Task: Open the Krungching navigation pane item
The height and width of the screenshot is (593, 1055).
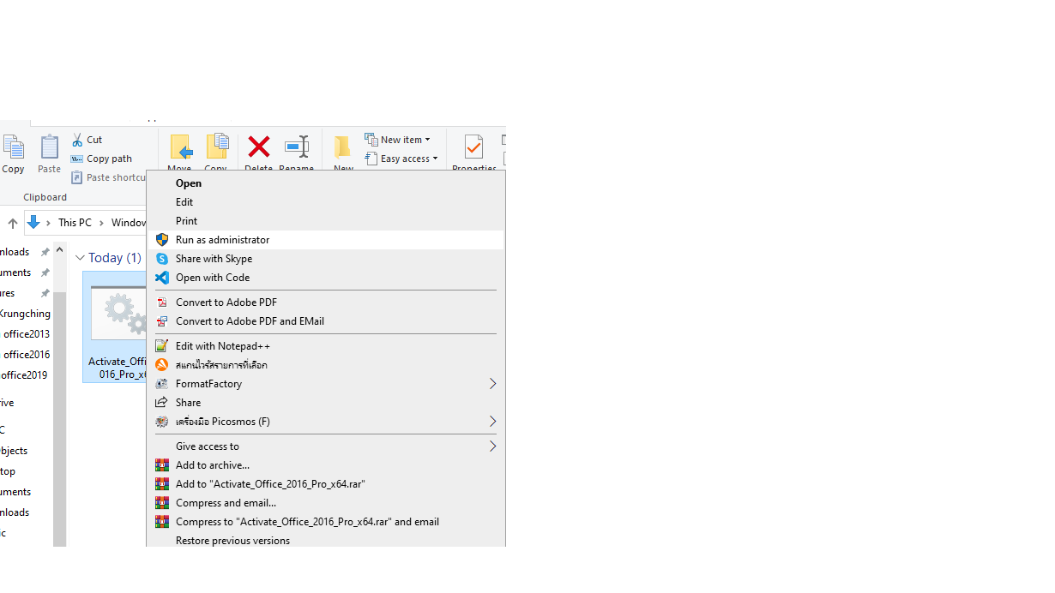Action: tap(26, 314)
